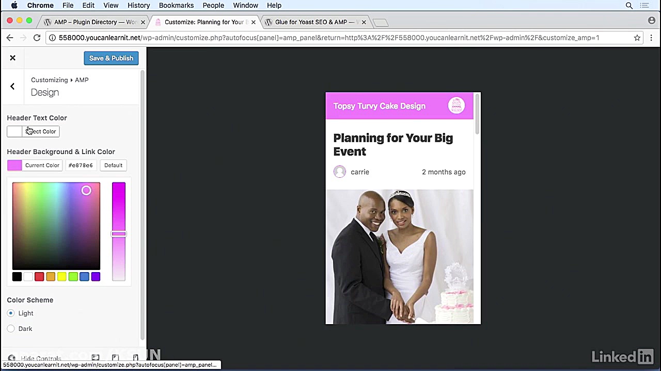Viewport: 661px width, 371px height.
Task: Close the AMP Plugin Directory tab
Action: (143, 22)
